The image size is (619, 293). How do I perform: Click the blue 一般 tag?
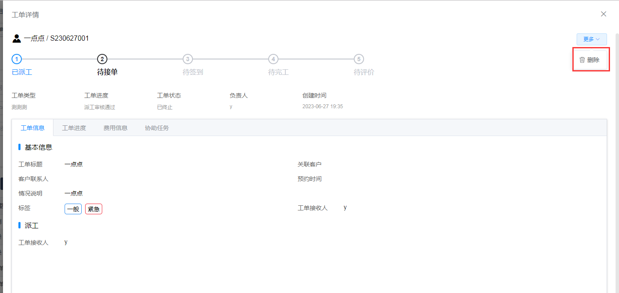tap(73, 209)
